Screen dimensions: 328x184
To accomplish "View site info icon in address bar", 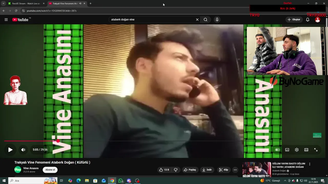I will 23,11.
